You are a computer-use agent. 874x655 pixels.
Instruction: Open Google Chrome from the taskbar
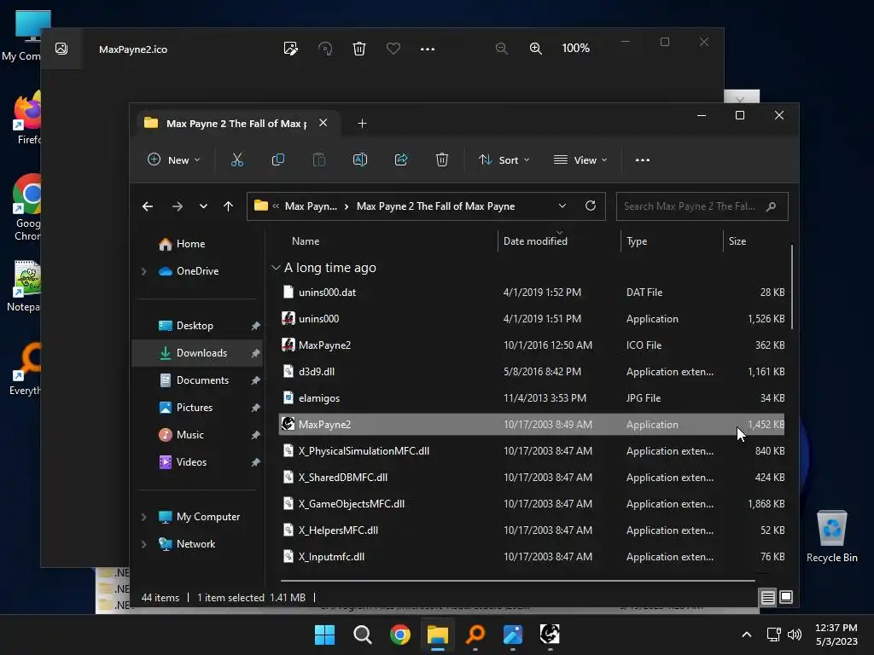pyautogui.click(x=399, y=635)
